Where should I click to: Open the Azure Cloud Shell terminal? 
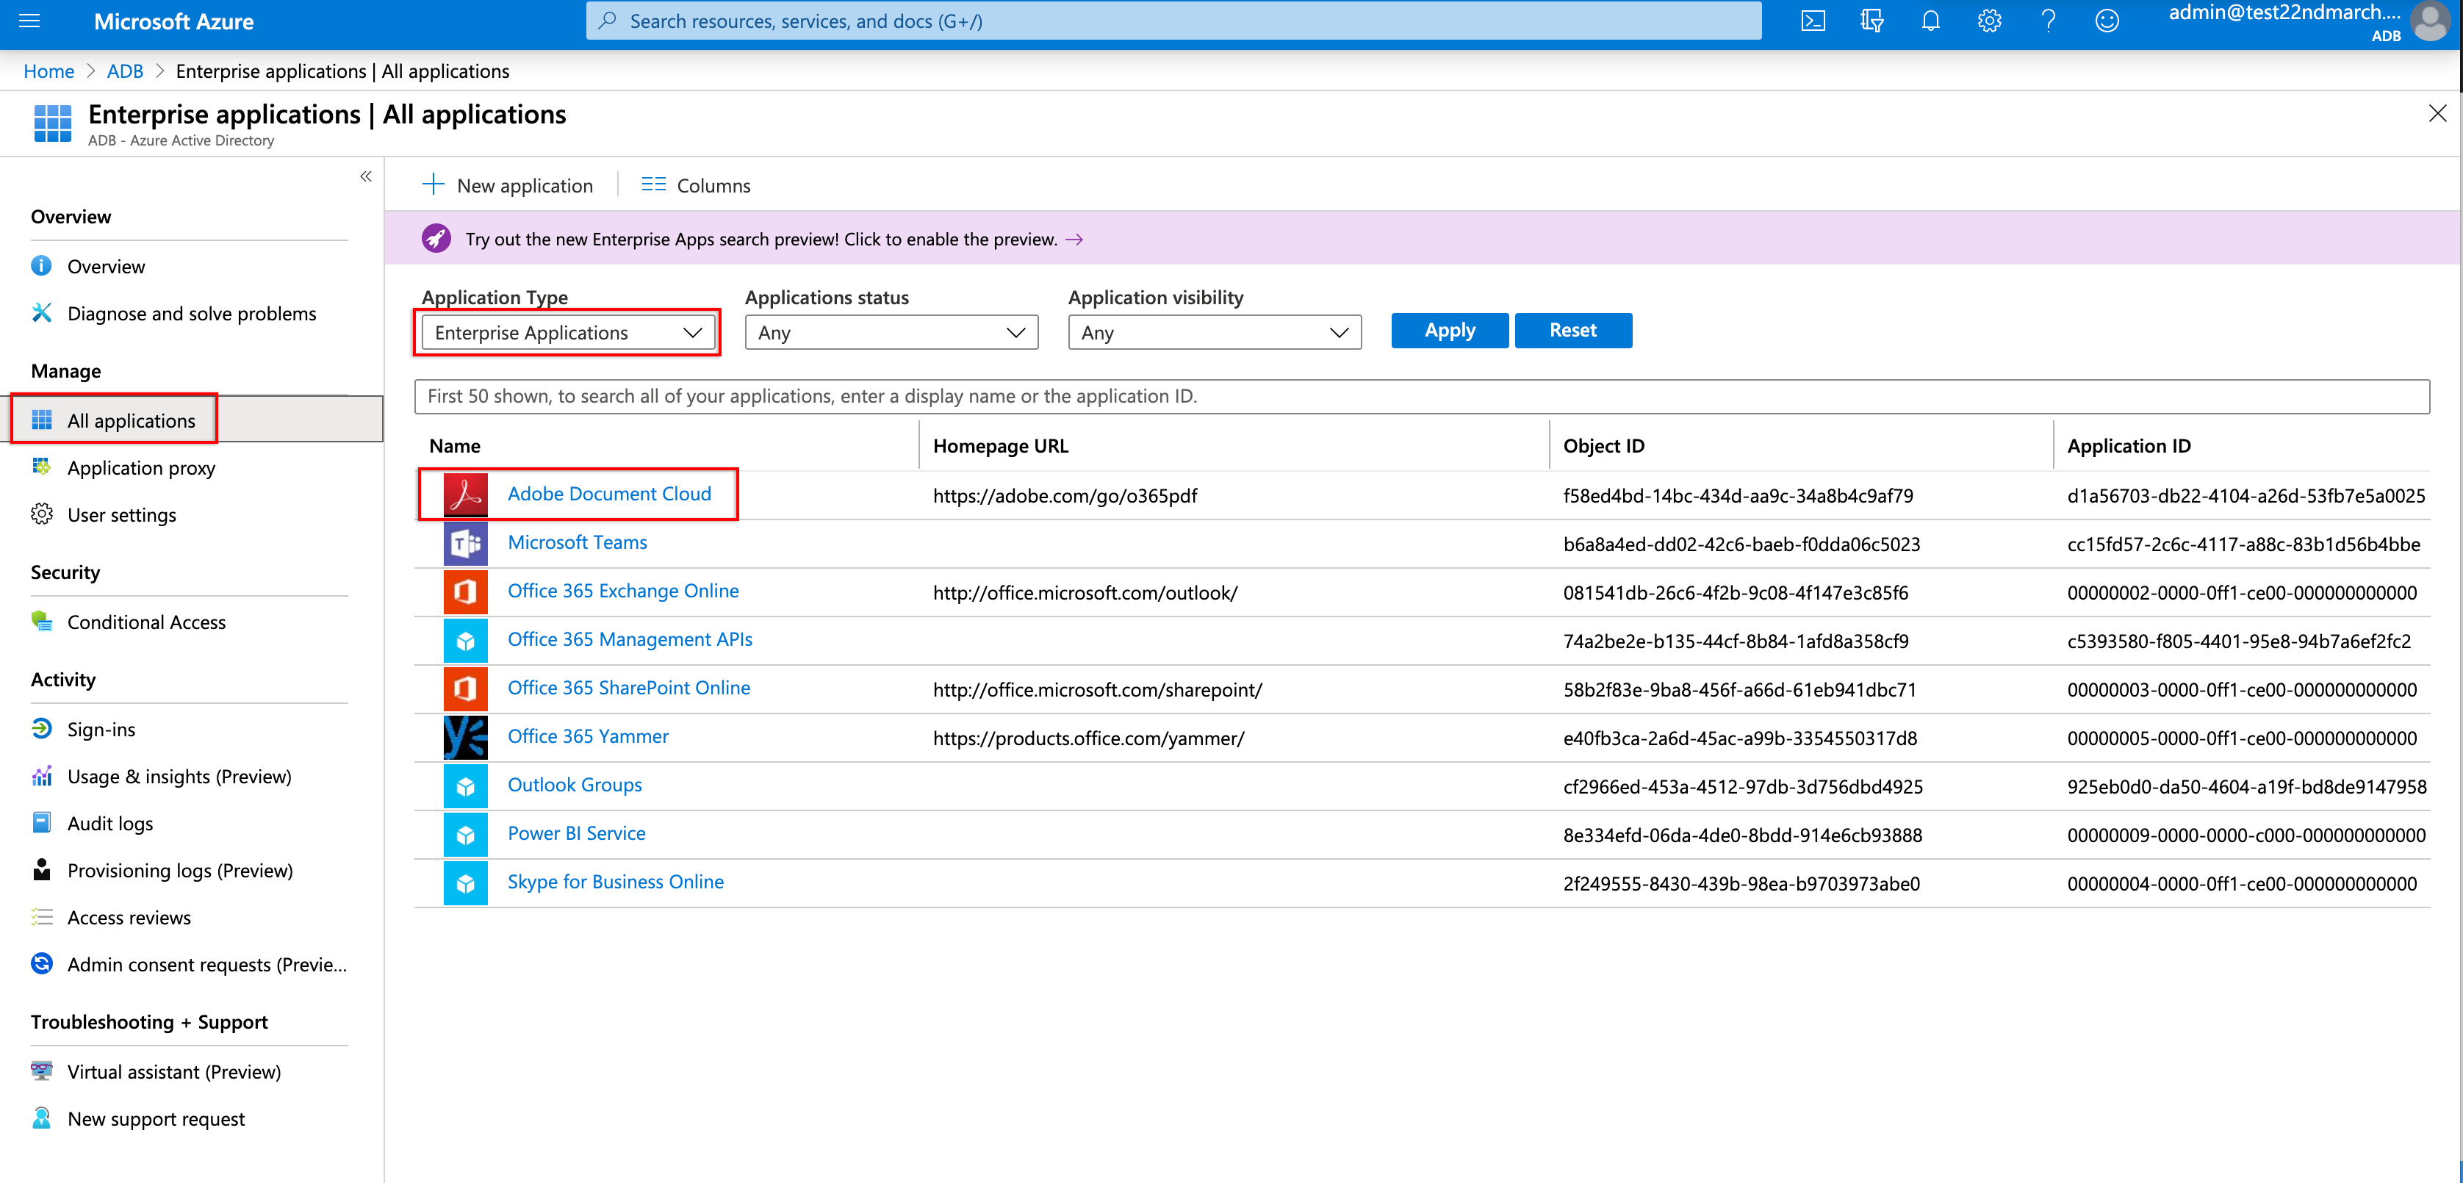1812,20
